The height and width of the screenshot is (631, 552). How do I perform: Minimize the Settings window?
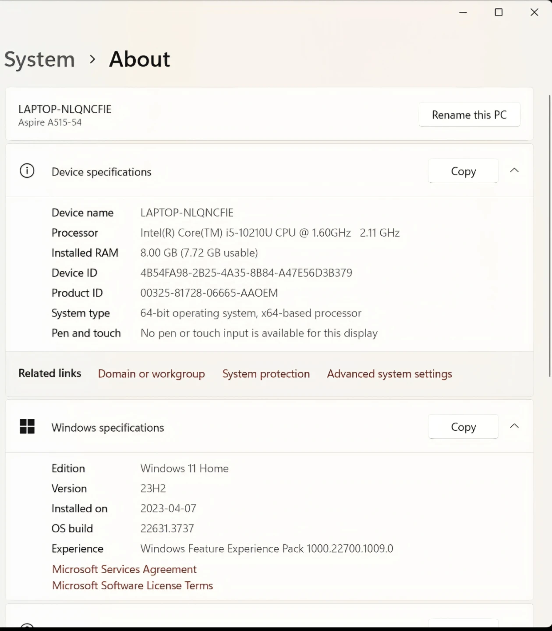tap(463, 12)
